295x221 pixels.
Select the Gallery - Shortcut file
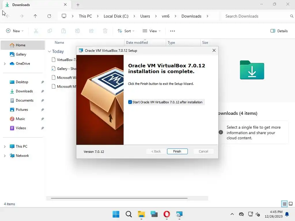64,68
